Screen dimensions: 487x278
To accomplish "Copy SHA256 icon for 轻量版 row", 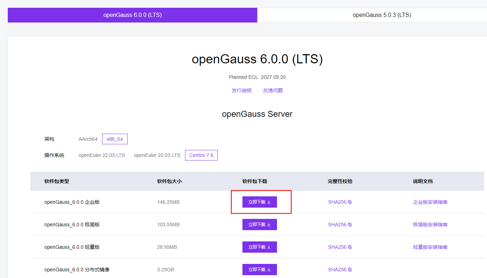I will click(x=350, y=247).
